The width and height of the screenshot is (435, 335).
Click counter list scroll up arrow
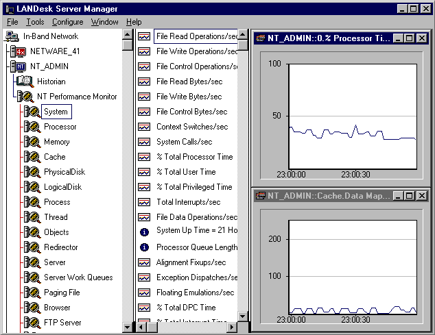243,35
